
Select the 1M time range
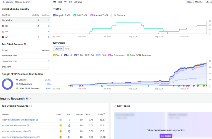click(54, 2)
